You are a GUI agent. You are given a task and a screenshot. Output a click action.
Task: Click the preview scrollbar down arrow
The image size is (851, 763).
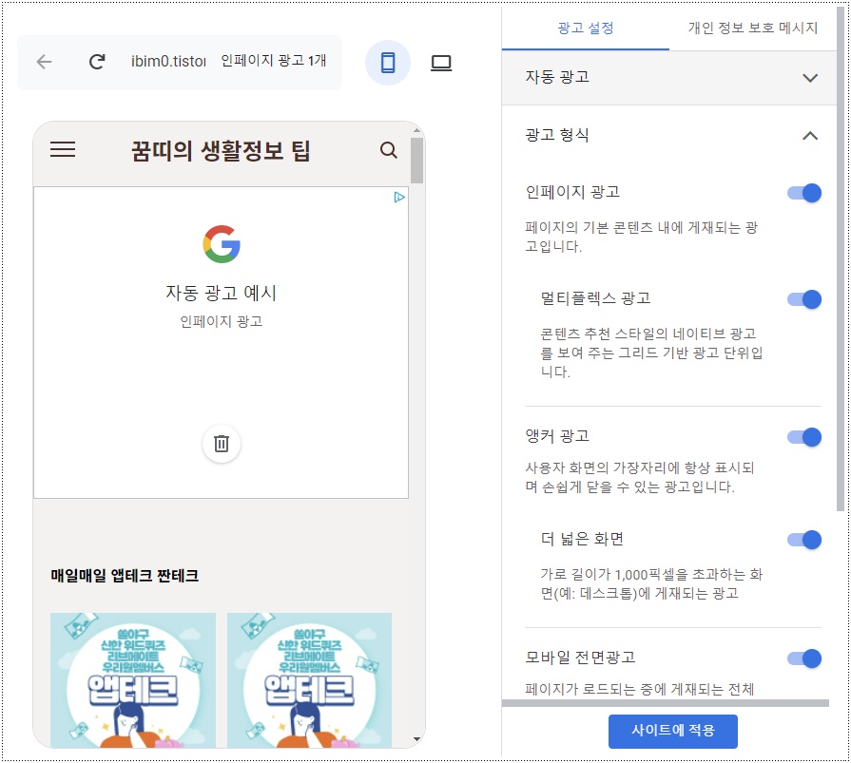click(416, 738)
